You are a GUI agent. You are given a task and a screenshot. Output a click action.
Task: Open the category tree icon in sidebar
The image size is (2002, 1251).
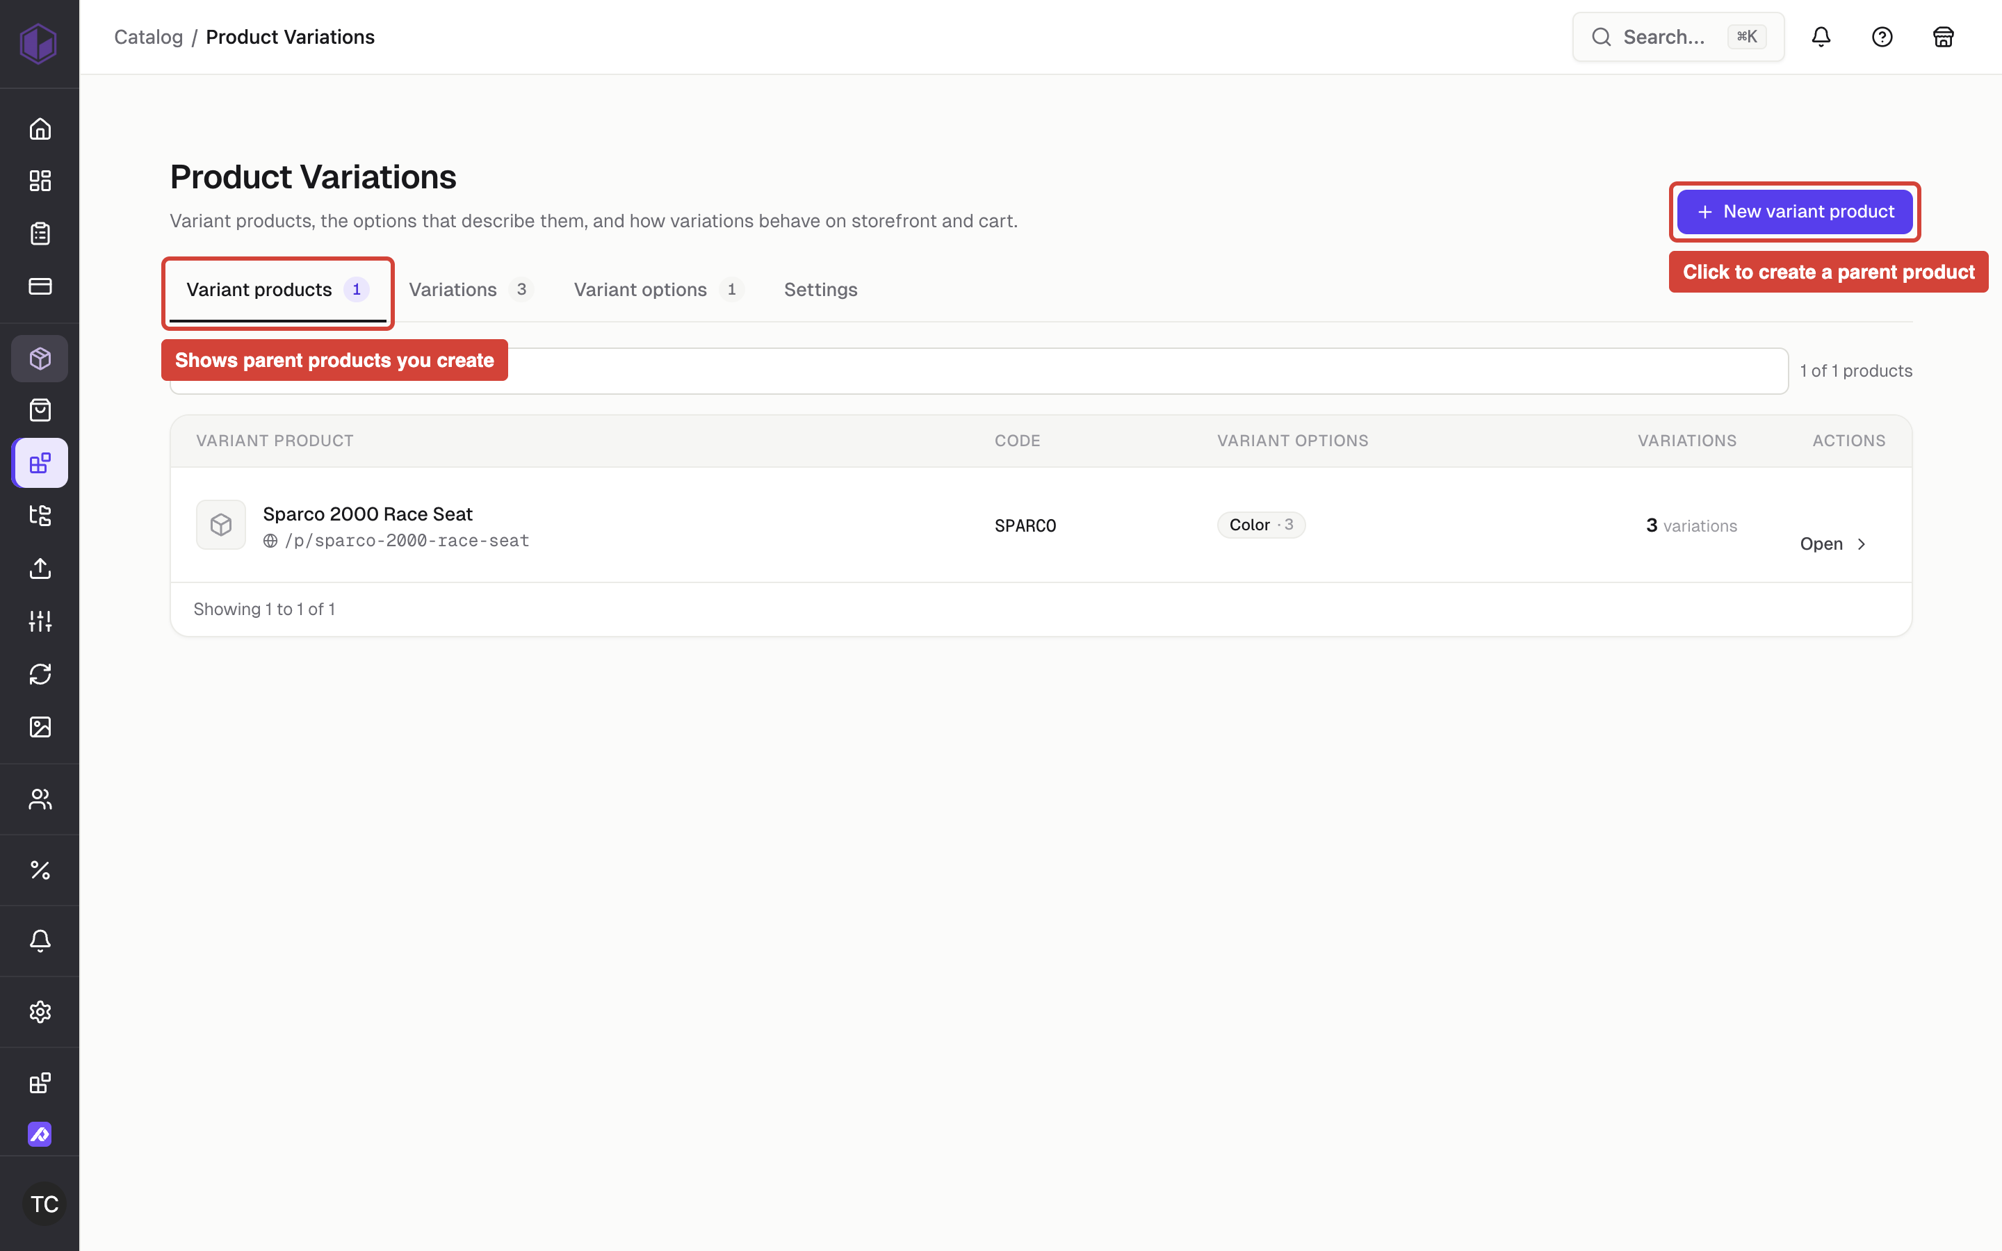click(40, 516)
